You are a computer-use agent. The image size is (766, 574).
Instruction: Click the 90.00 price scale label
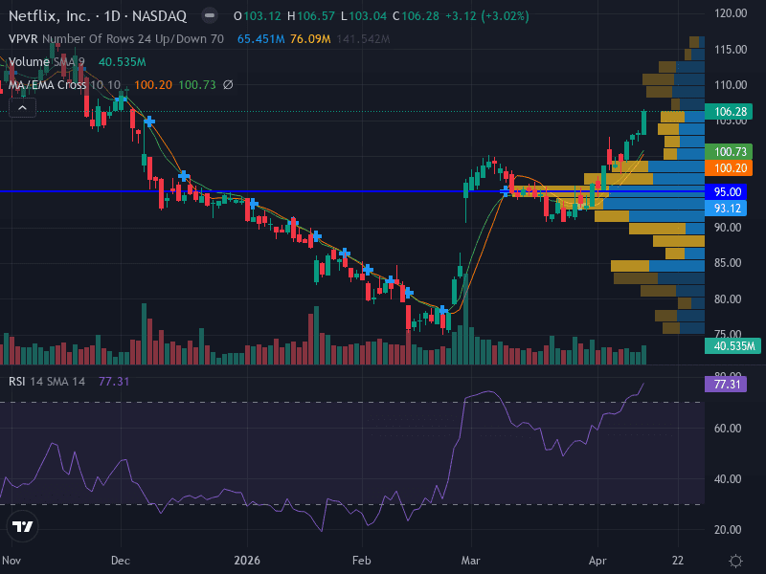(x=728, y=228)
